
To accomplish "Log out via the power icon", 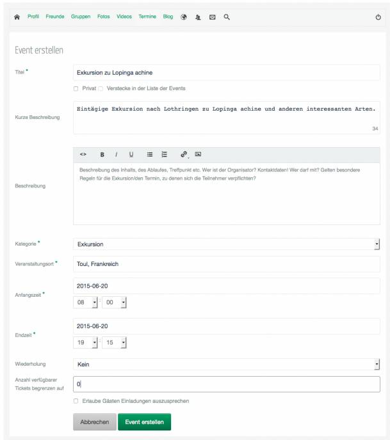I will (378, 17).
